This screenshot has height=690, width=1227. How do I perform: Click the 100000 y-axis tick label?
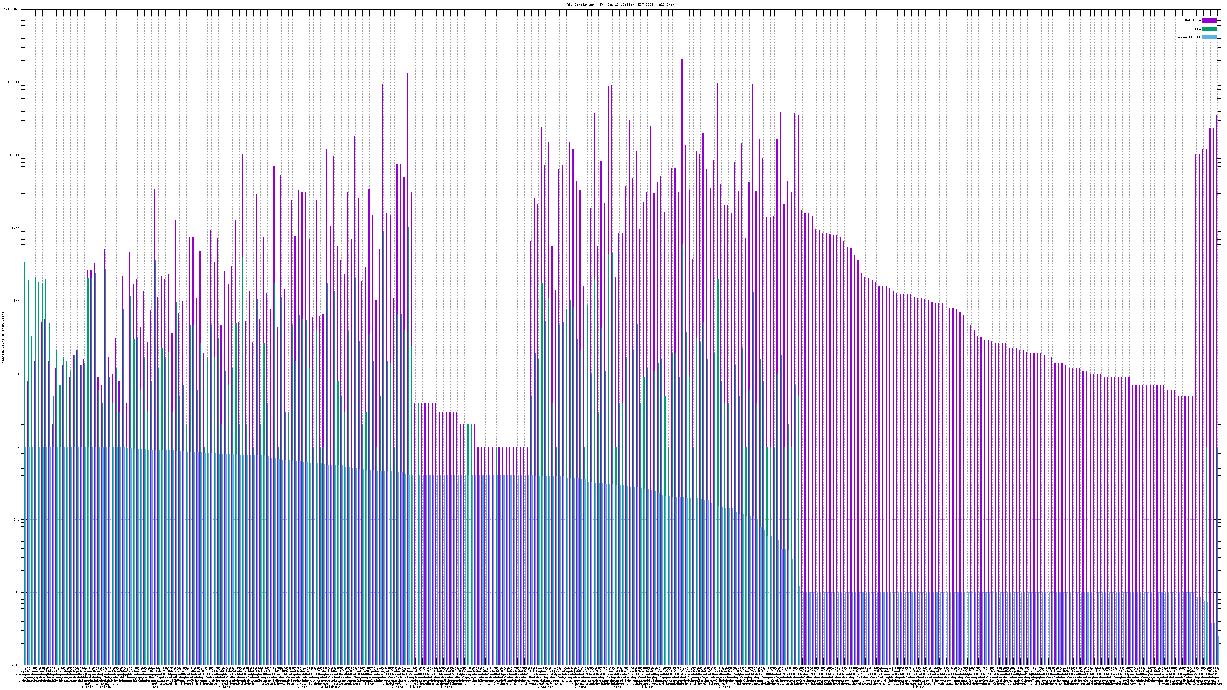click(x=14, y=82)
